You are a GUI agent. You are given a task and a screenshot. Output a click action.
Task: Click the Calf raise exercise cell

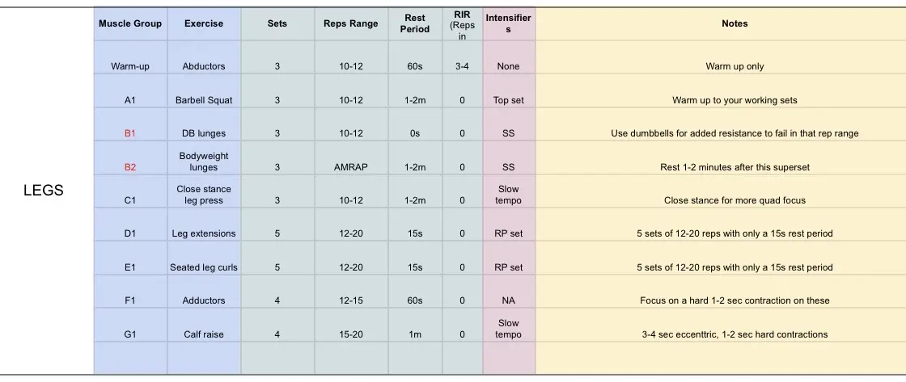(x=204, y=334)
